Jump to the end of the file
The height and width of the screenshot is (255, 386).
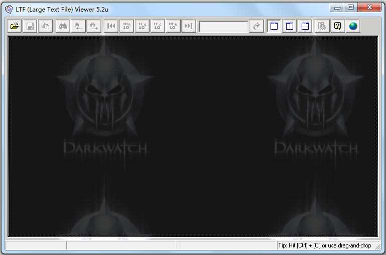click(x=188, y=26)
